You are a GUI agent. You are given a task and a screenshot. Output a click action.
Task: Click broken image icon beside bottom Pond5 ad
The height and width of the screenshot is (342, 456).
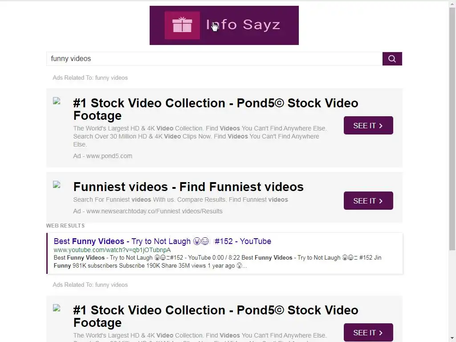tap(57, 308)
